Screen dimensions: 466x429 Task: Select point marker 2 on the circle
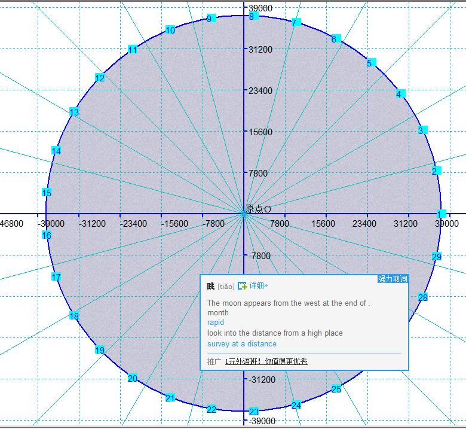point(436,171)
